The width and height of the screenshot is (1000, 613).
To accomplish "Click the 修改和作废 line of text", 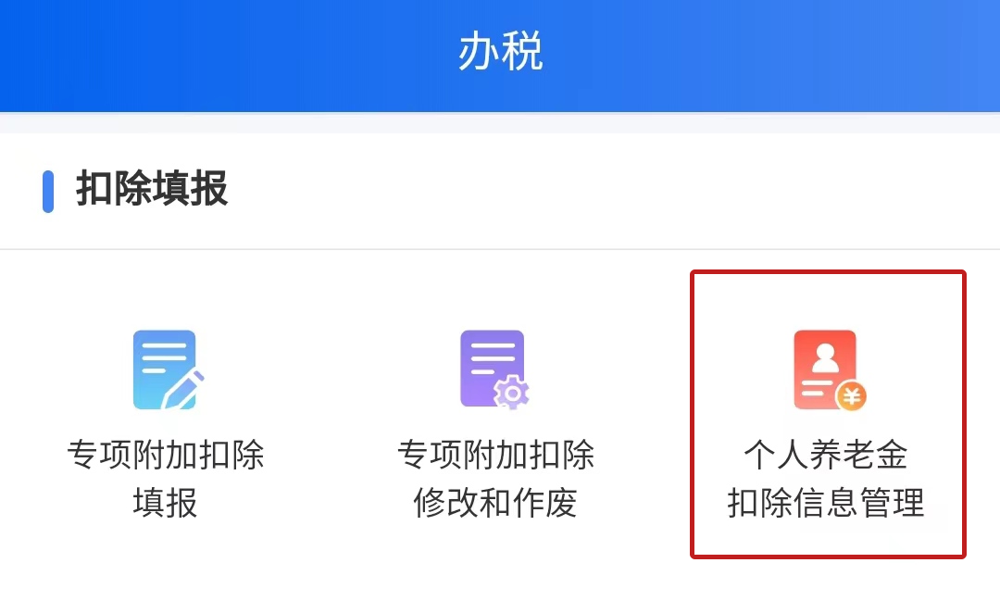I will click(x=495, y=503).
